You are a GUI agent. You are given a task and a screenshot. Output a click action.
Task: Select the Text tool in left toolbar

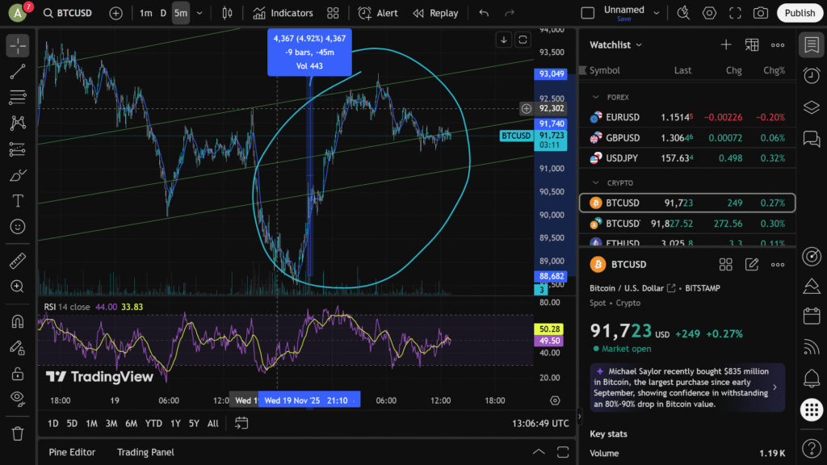17,201
